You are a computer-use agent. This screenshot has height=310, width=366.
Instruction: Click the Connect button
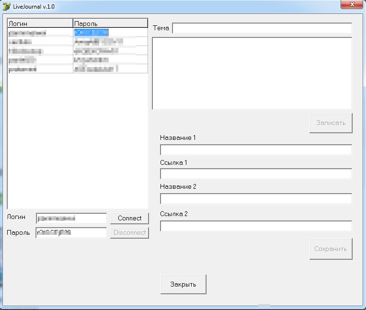coord(129,218)
